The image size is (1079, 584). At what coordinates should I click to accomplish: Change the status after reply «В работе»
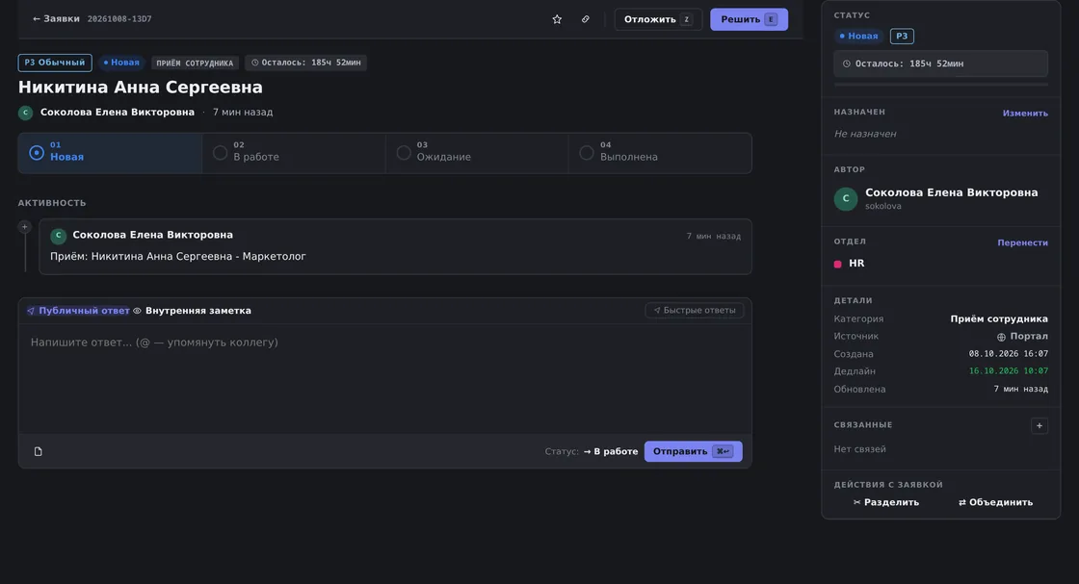click(x=611, y=451)
